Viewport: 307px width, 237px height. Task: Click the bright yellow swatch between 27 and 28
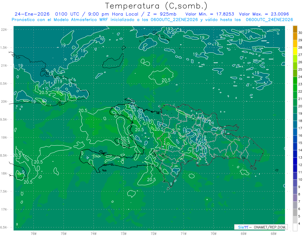[x=295, y=51]
